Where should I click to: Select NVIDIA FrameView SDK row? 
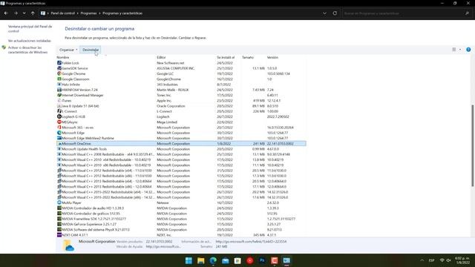[181, 219]
